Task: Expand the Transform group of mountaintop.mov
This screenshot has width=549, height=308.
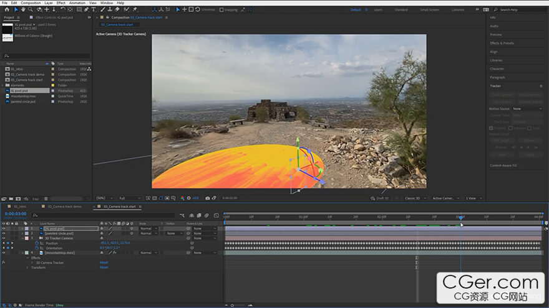Action: (27, 268)
